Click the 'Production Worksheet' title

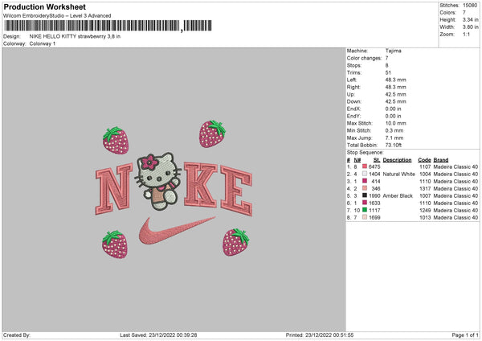point(44,6)
